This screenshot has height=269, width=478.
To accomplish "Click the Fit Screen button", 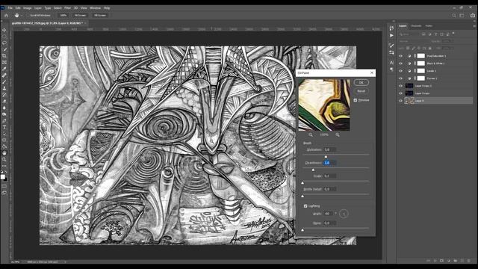I will coord(80,15).
